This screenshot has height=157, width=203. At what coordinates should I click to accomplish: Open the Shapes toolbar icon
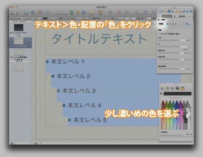71,12
